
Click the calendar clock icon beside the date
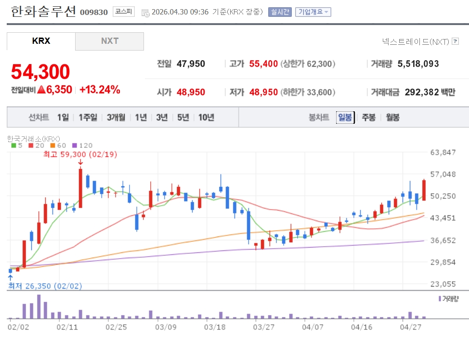(x=145, y=13)
